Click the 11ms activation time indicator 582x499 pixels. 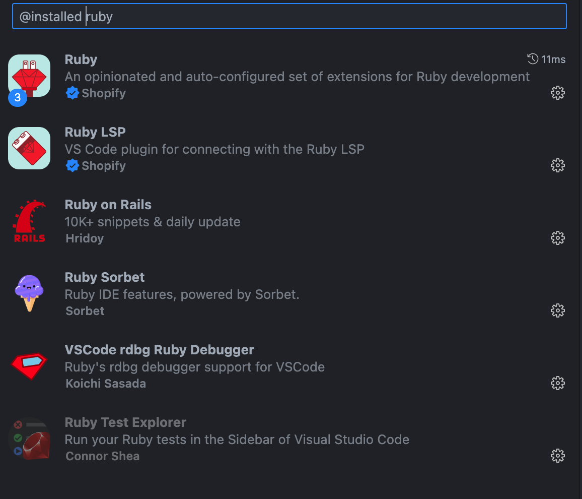(x=546, y=59)
